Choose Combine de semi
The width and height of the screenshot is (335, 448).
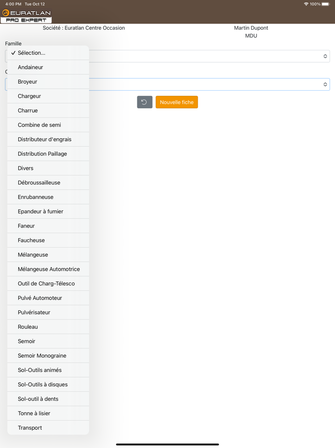(48, 125)
